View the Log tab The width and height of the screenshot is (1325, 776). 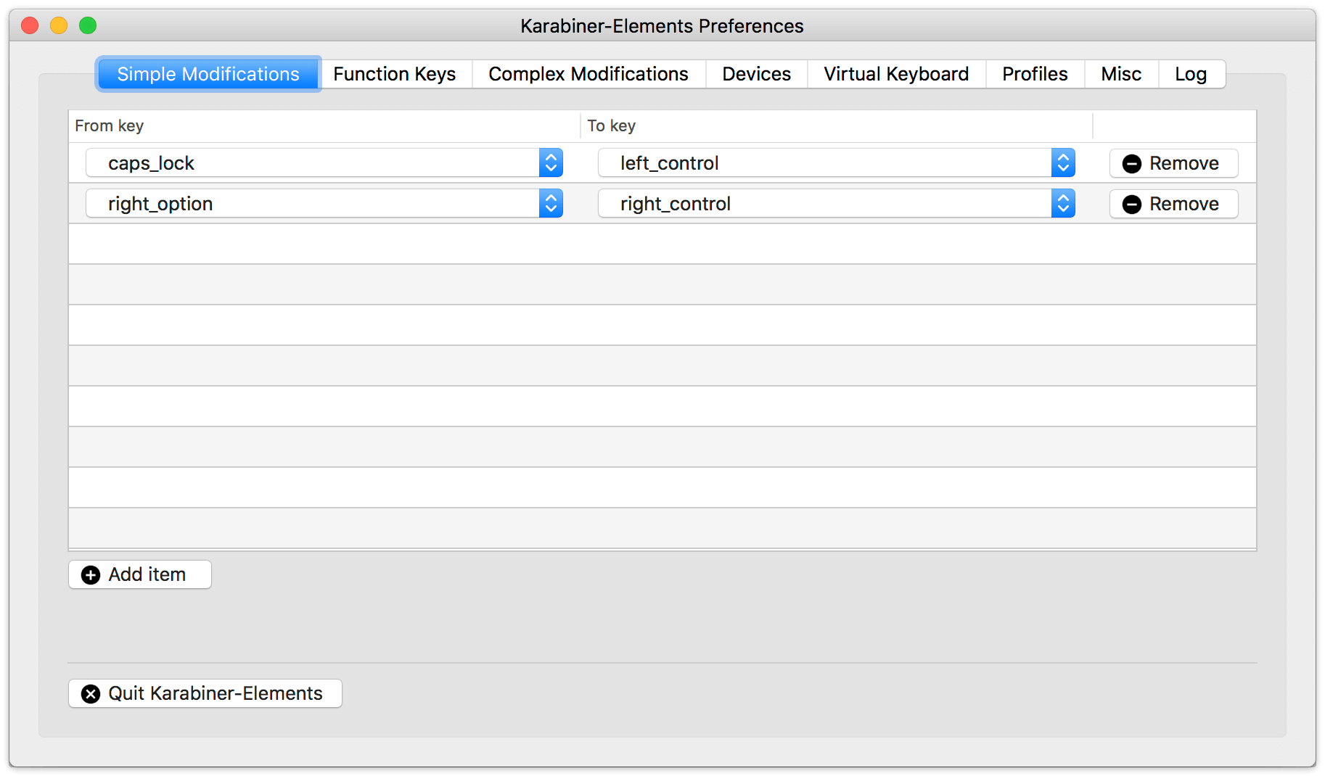point(1191,74)
